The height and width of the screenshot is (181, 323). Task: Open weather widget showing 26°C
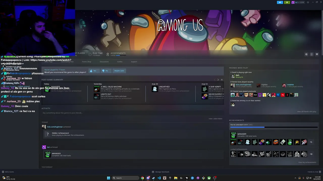coord(9,178)
